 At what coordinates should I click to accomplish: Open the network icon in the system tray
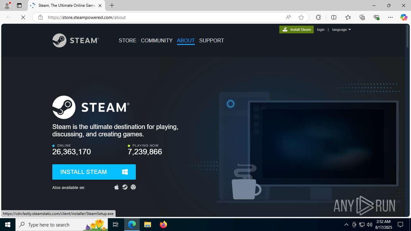(x=362, y=225)
